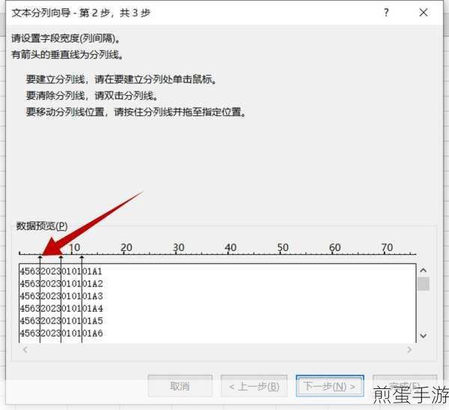Click preview row ending in A3
This screenshot has width=449, height=410.
point(61,296)
